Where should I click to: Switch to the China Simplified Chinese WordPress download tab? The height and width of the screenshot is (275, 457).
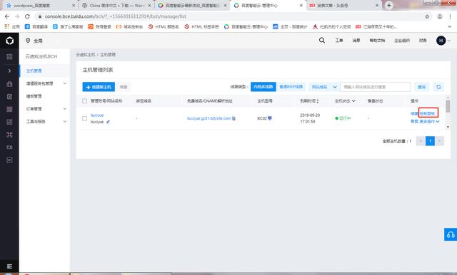[x=116, y=5]
